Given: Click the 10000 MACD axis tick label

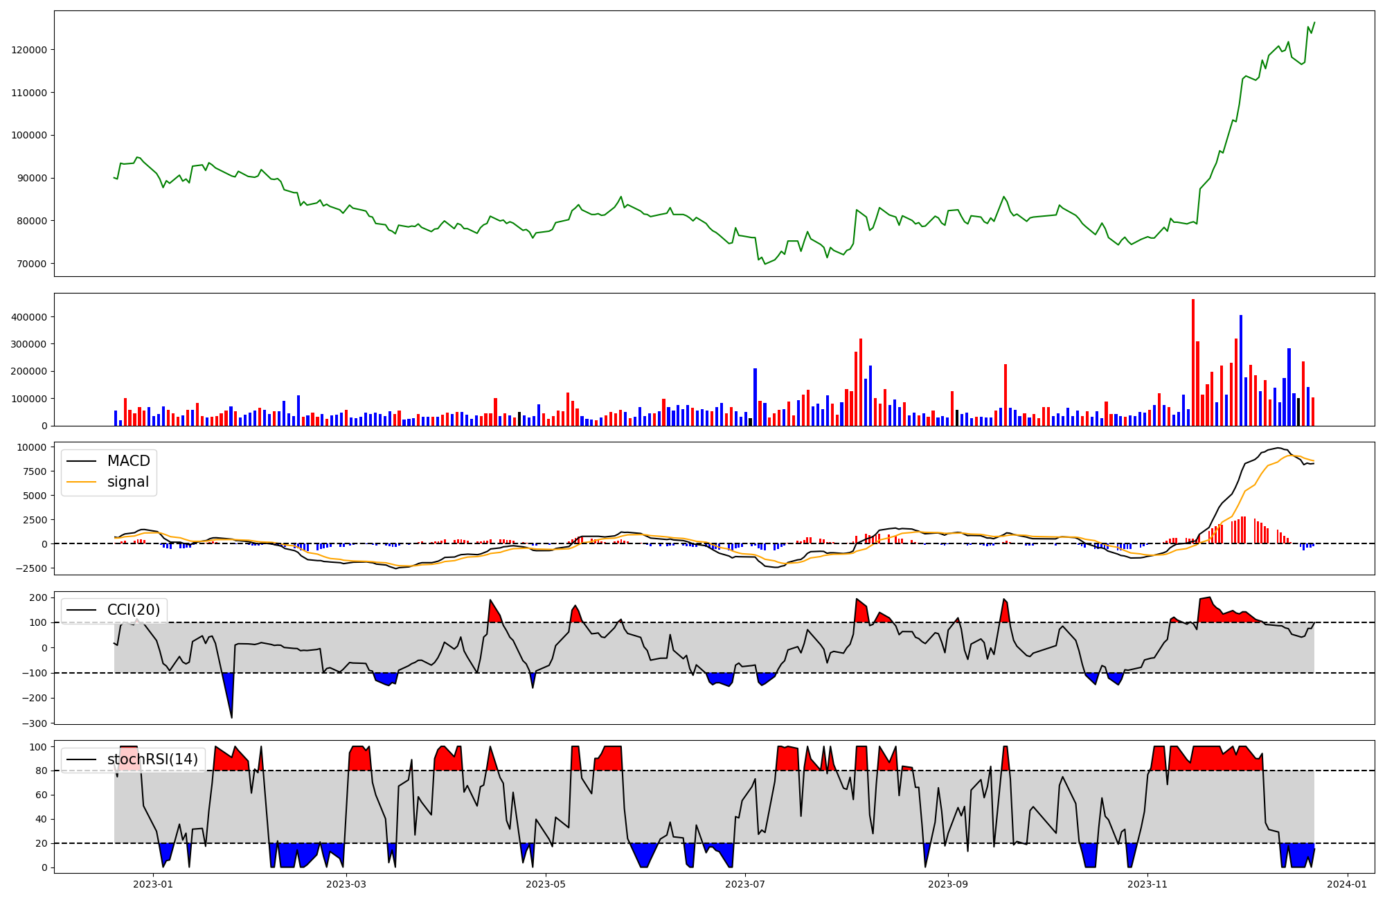Looking at the screenshot, I should point(32,447).
